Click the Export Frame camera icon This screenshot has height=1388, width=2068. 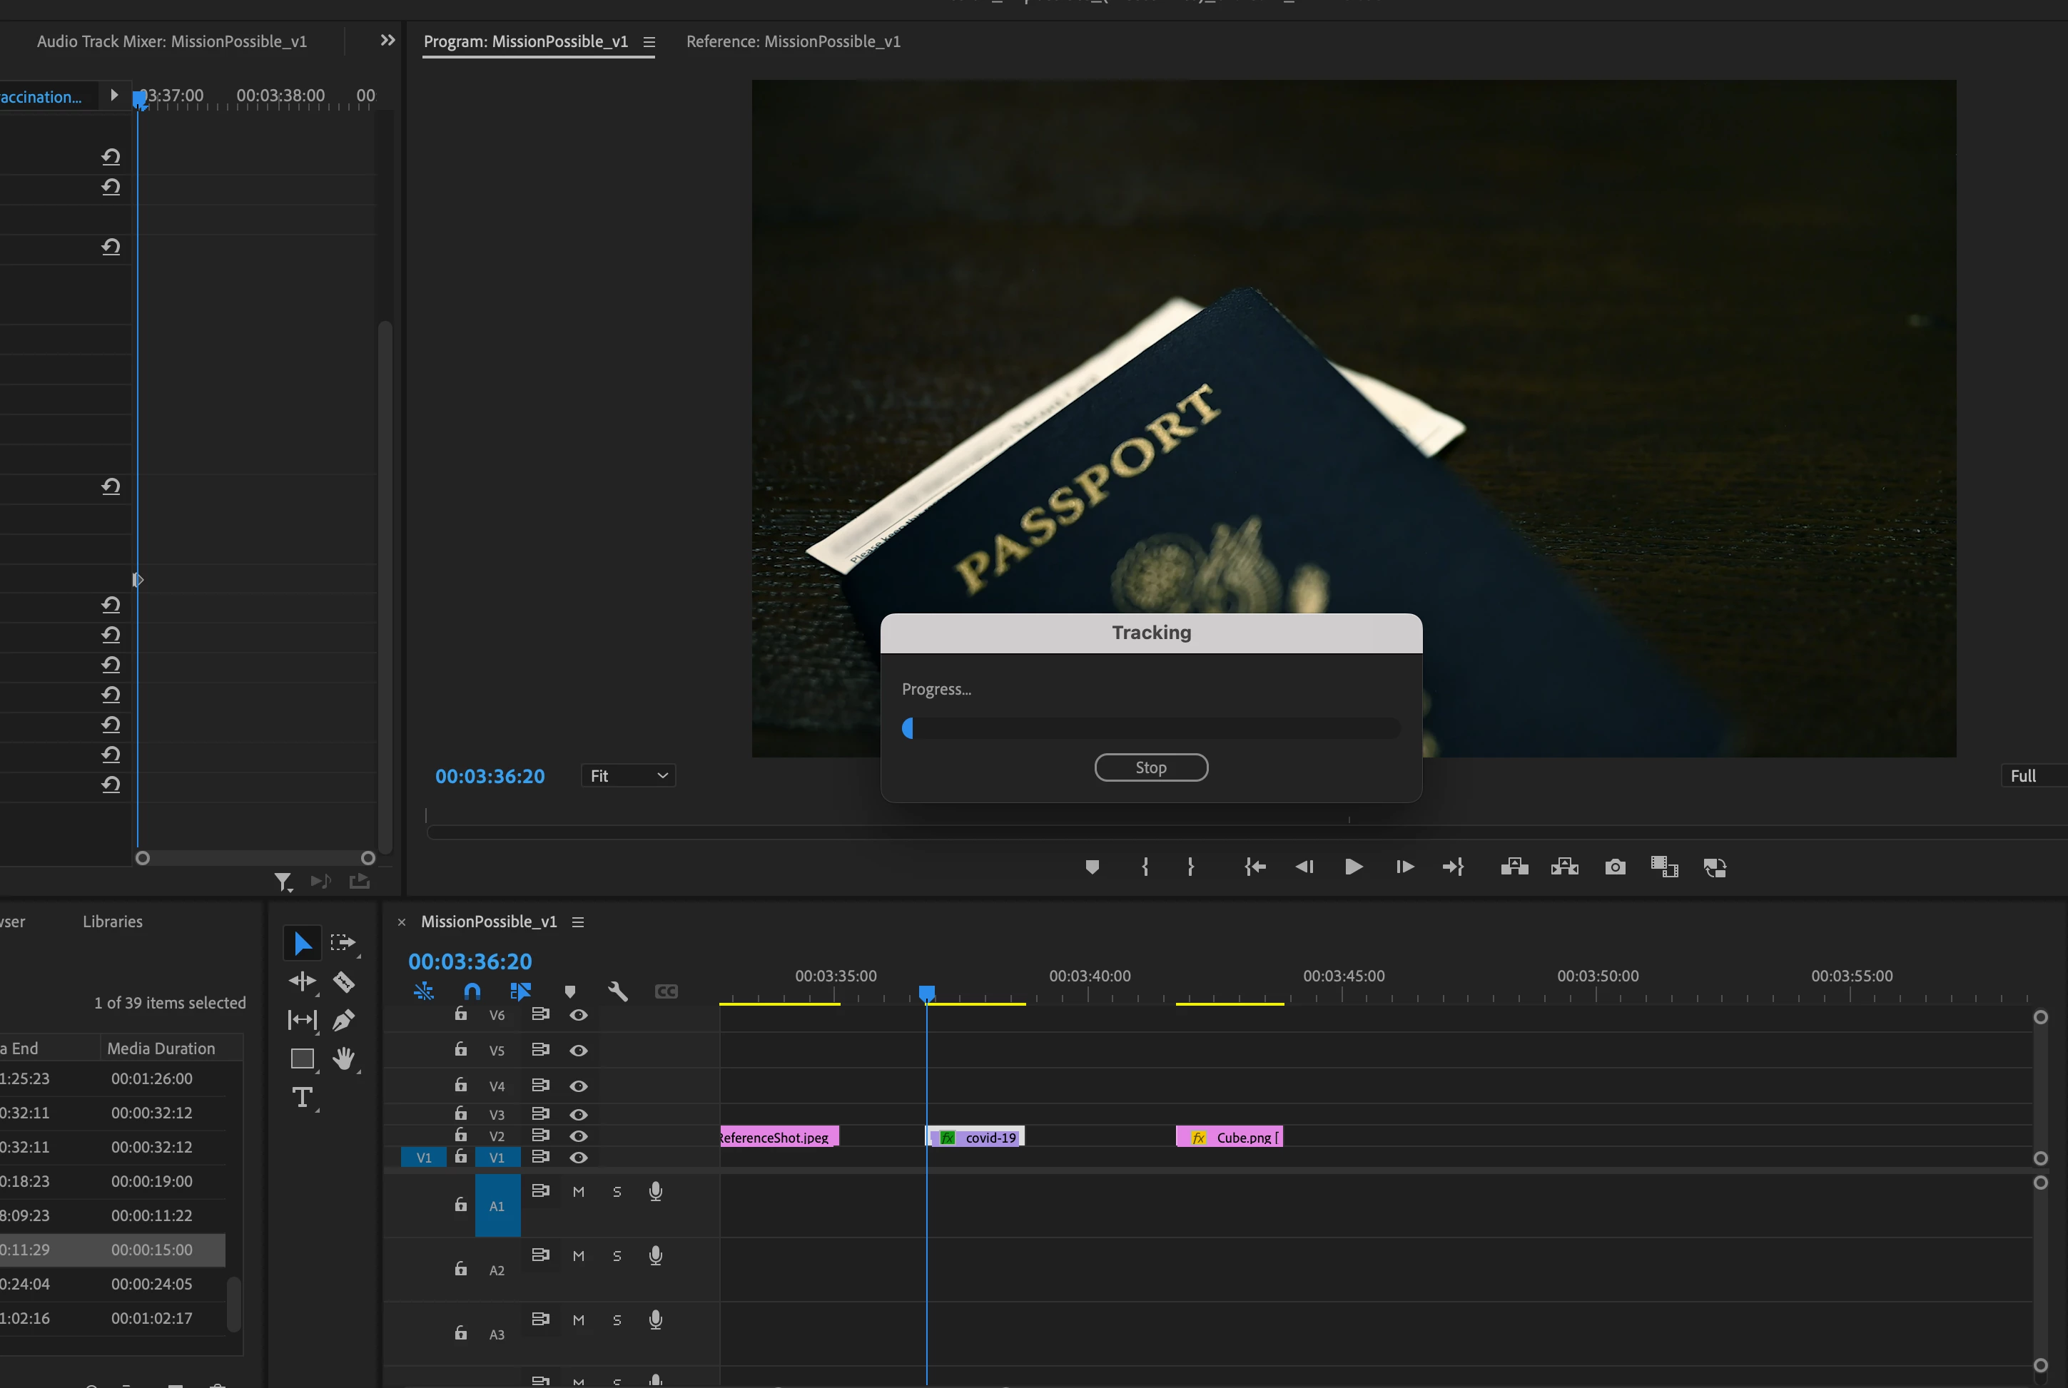(1615, 867)
